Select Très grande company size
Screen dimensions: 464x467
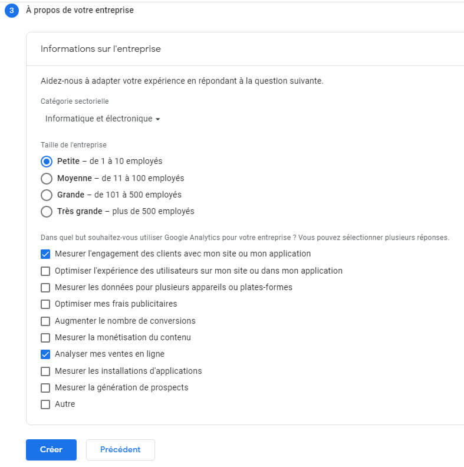[47, 212]
